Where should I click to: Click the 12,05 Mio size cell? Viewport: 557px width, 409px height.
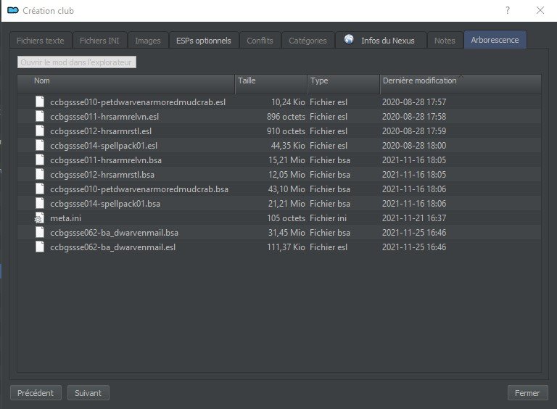(286, 175)
